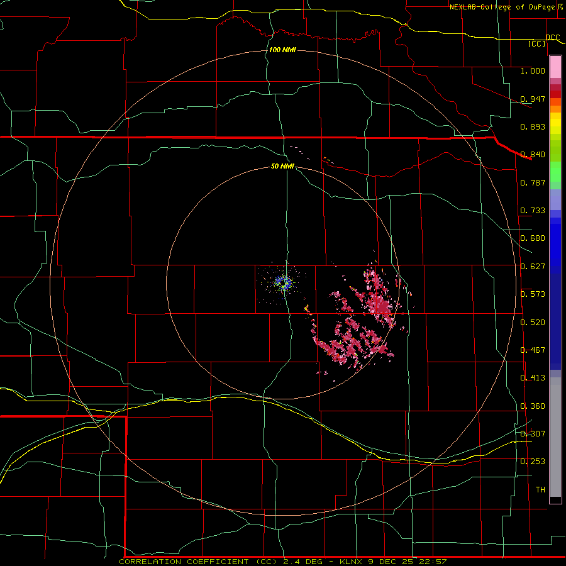This screenshot has width=566, height=566.
Task: Select the 0.307 legend value
Action: tap(533, 433)
